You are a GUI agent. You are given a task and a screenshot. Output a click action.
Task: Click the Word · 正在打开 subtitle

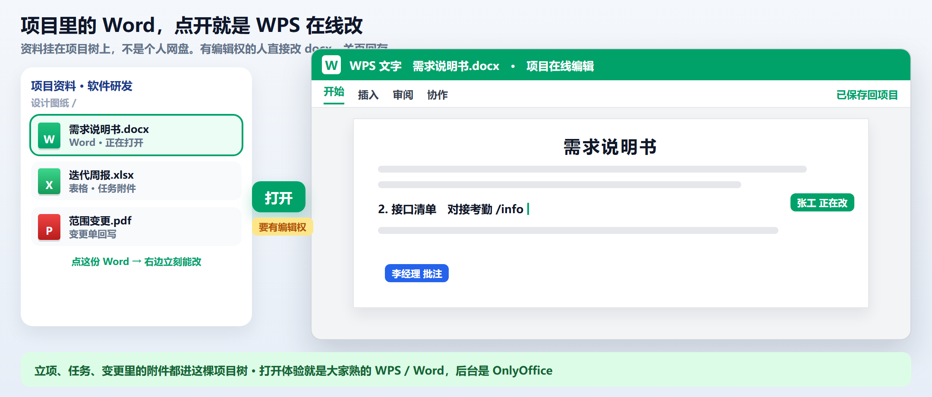coord(106,143)
